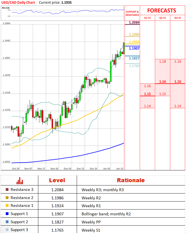Click the 1.1765 support level label beside chart
Image resolution: width=186 pixels, height=233 pixels.
tap(134, 66)
